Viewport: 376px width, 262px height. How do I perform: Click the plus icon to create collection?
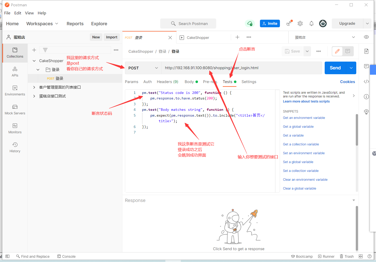[34, 50]
